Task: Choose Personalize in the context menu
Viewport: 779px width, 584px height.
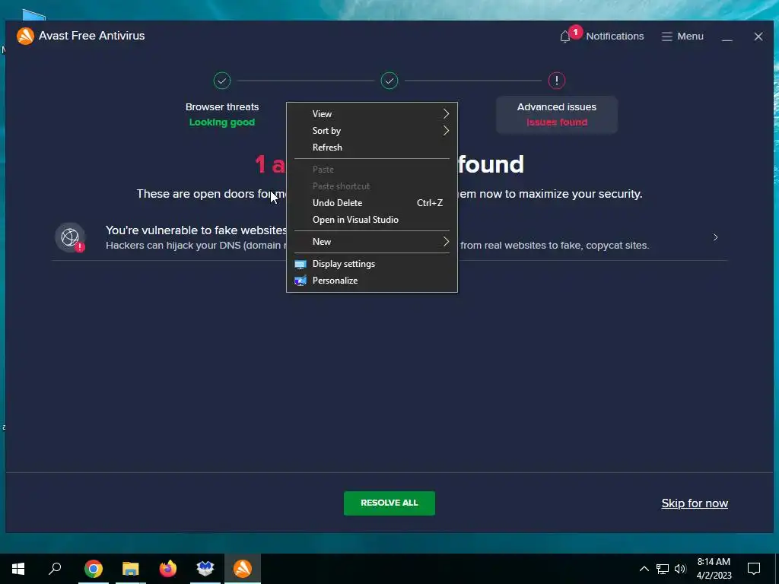Action: [371, 281]
